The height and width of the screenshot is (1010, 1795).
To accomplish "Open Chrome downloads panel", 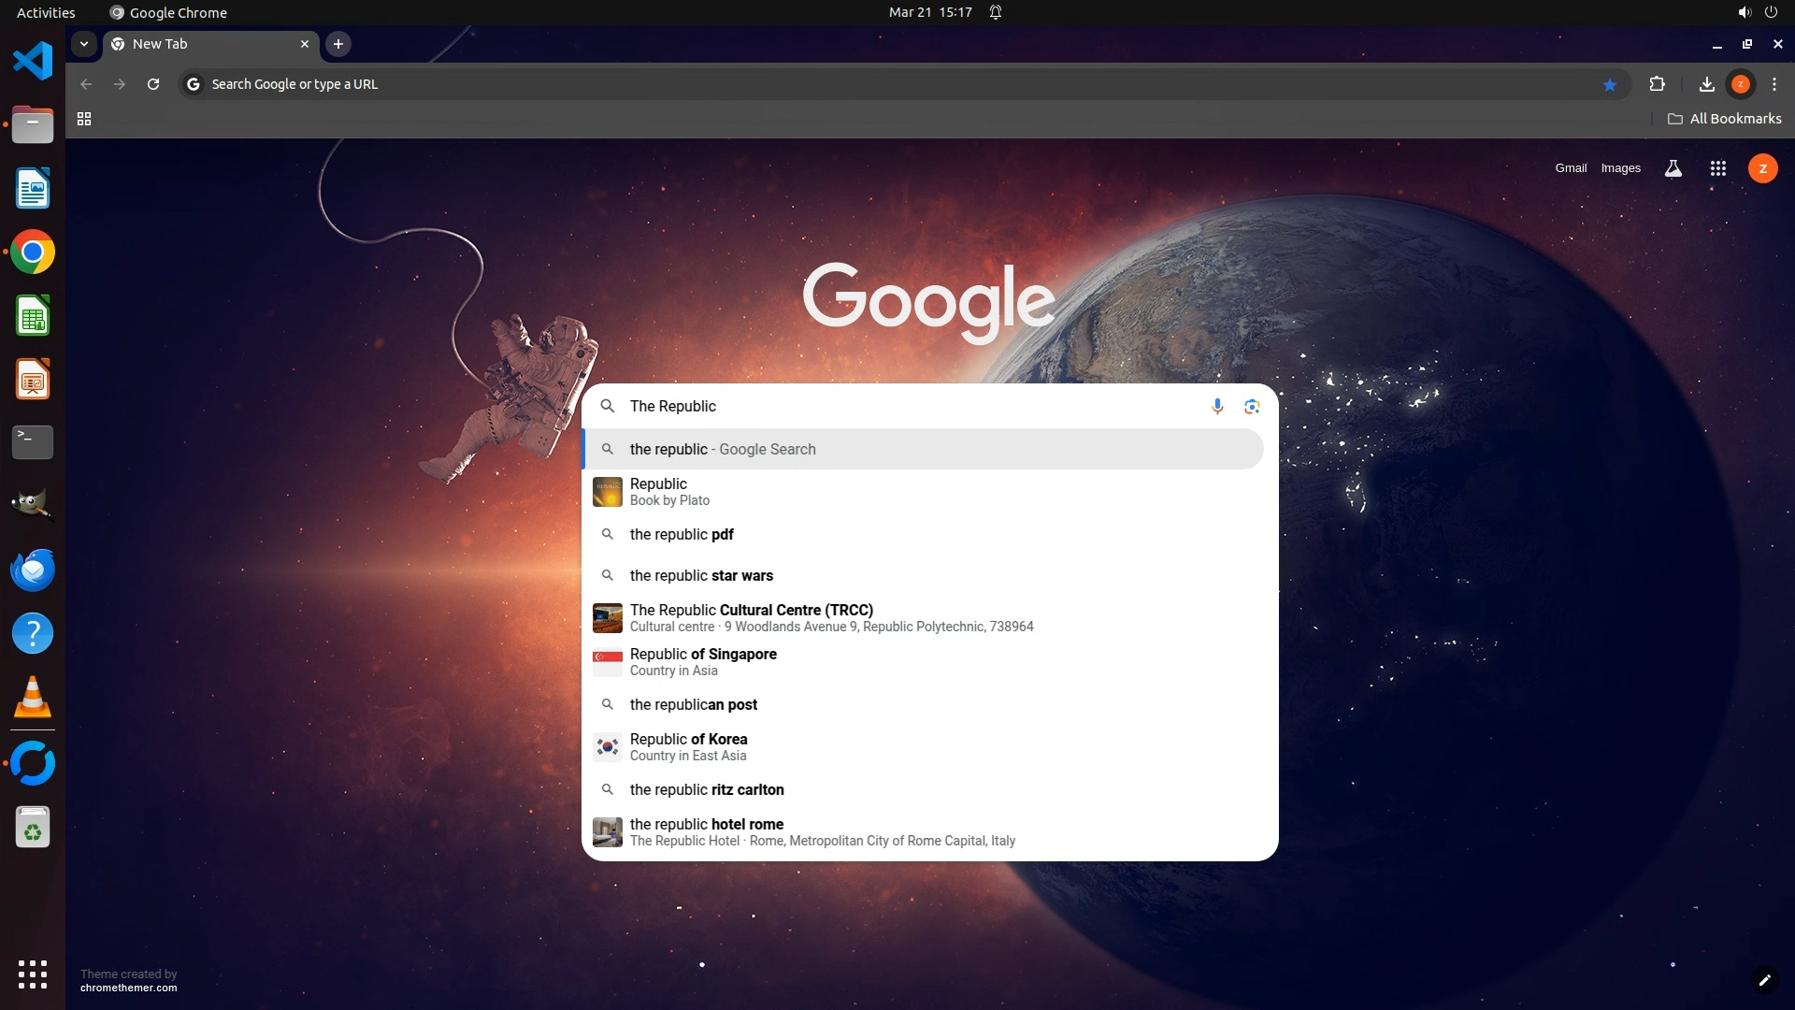I will [1706, 84].
